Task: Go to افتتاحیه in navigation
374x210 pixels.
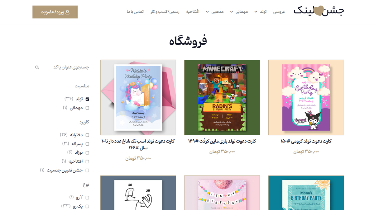Action: (x=193, y=12)
